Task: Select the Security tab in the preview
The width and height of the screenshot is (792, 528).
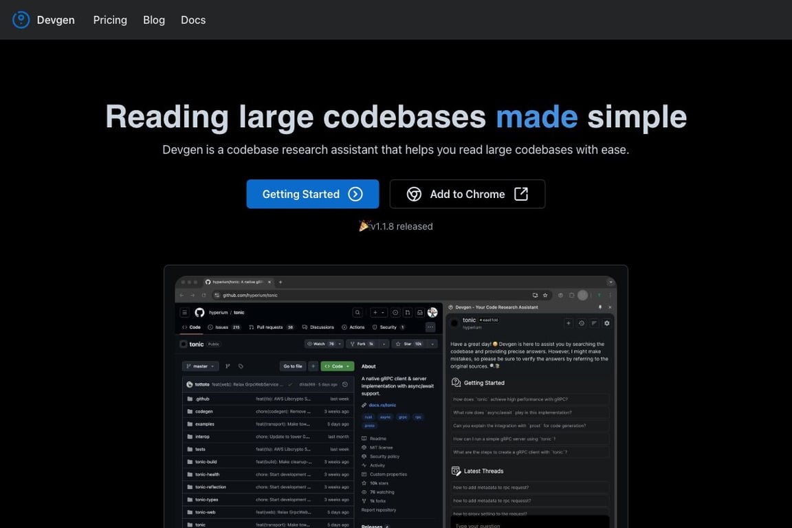Action: coord(388,327)
